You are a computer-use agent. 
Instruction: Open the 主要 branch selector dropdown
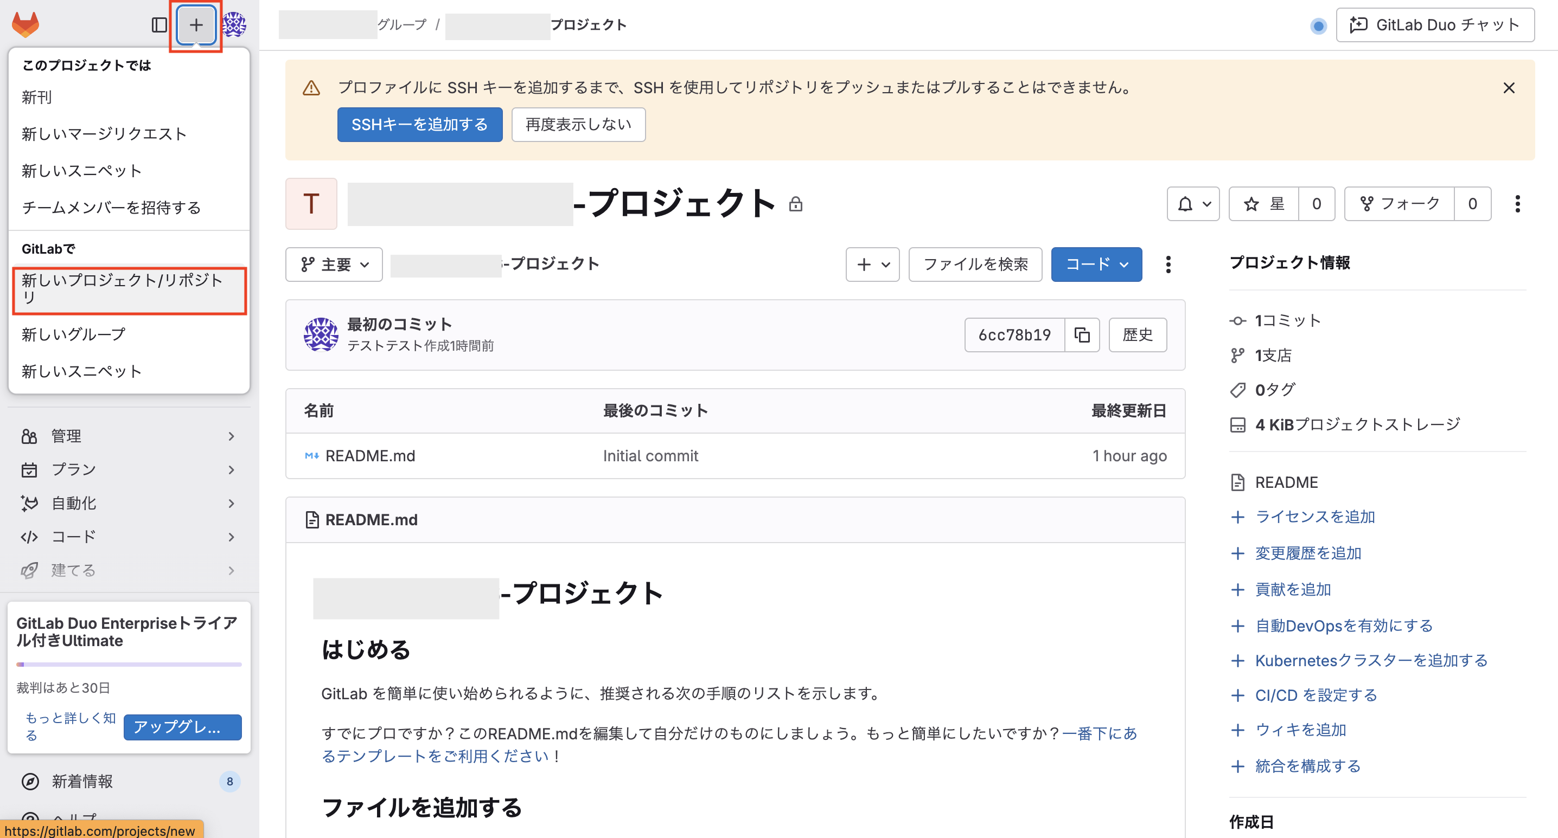[334, 264]
